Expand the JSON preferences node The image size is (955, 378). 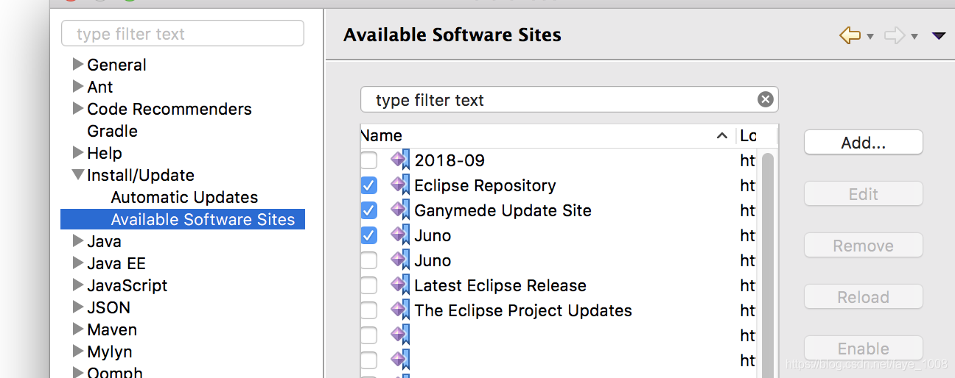click(78, 307)
